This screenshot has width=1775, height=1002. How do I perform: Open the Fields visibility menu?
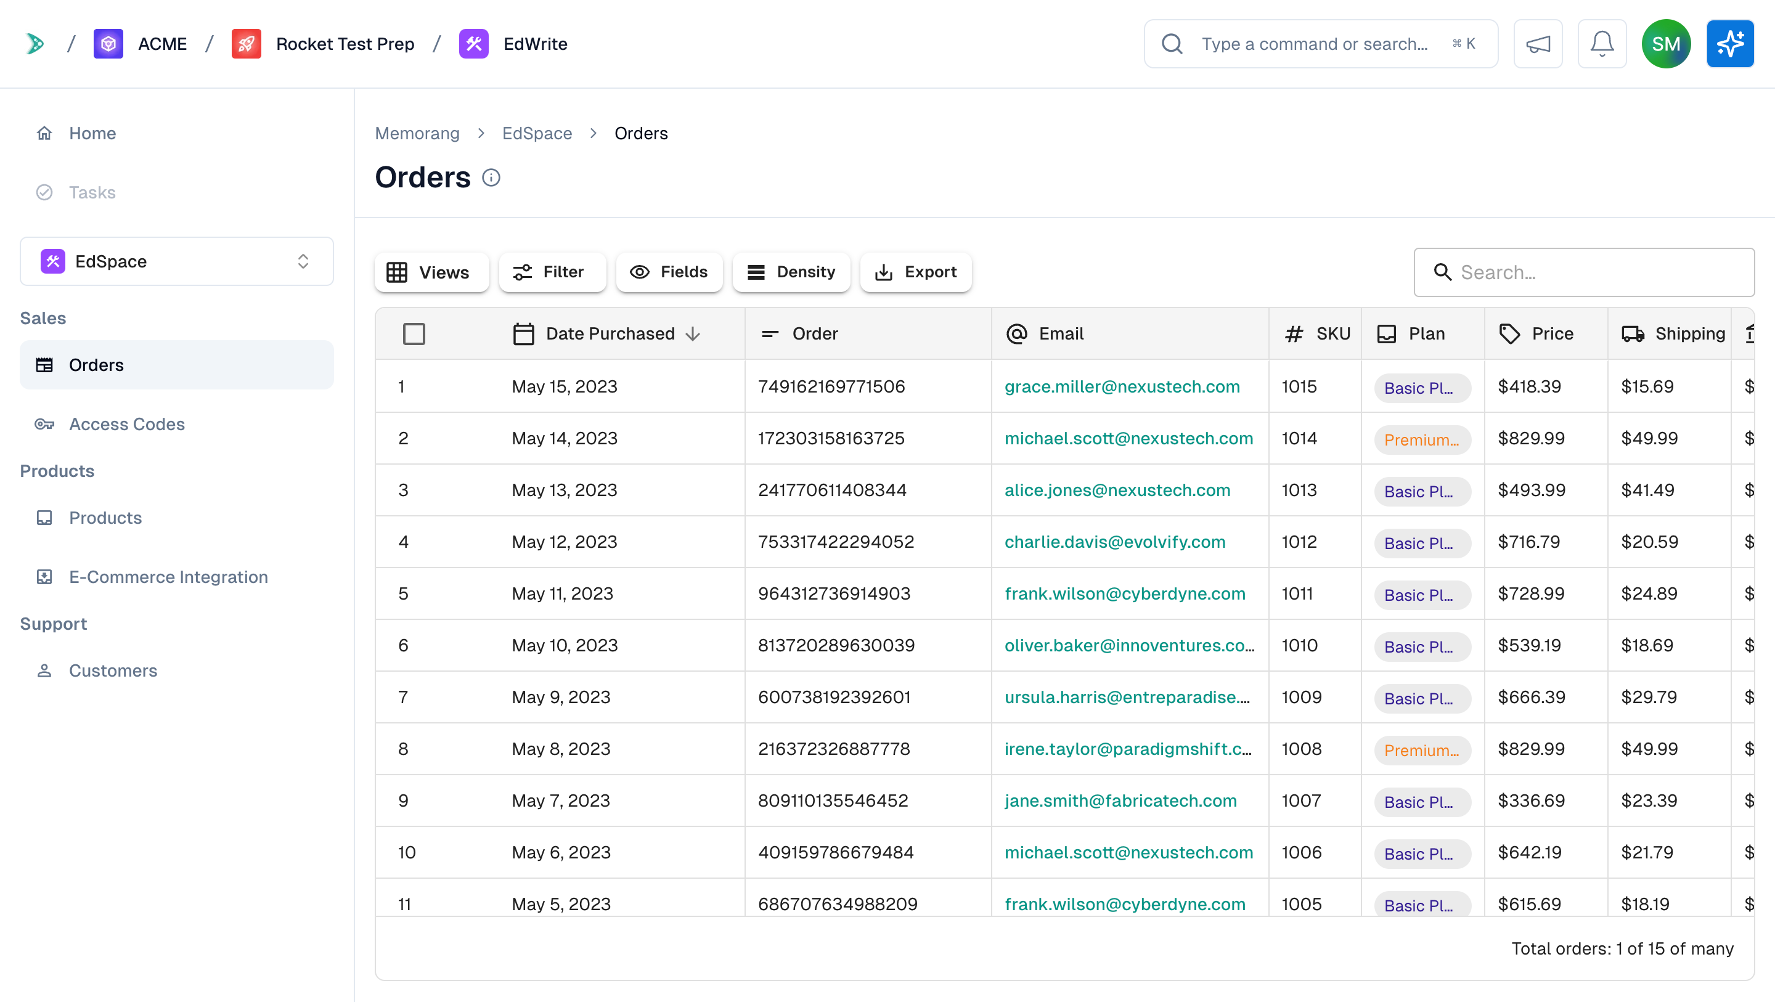[670, 272]
